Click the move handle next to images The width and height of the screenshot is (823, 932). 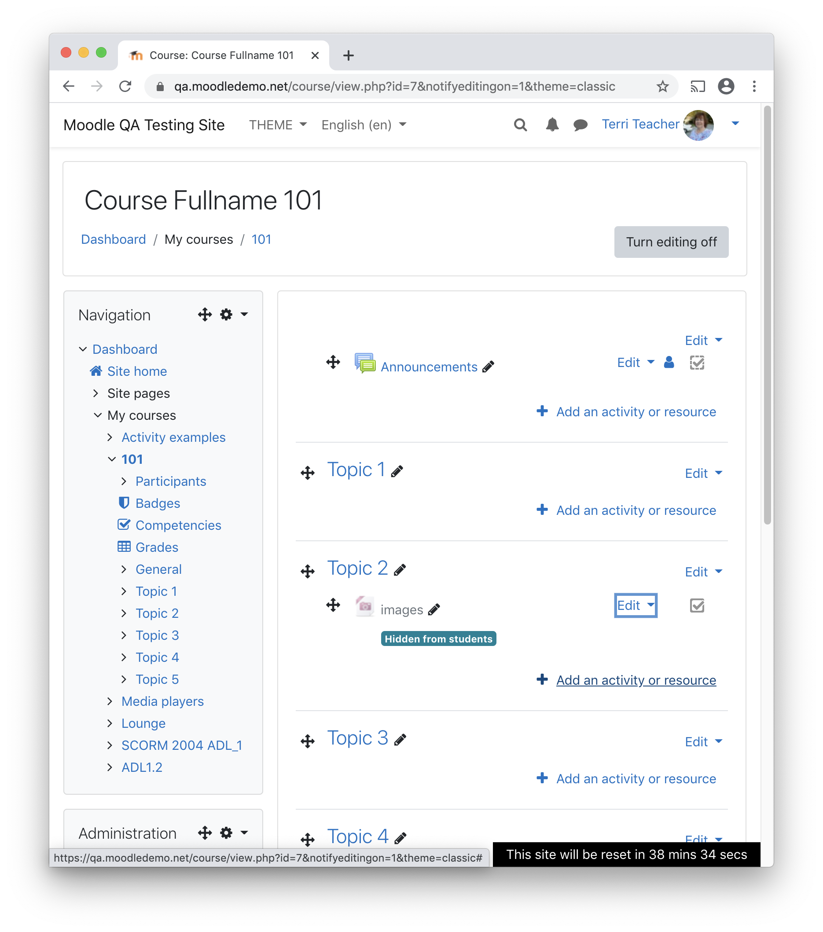[x=333, y=605]
